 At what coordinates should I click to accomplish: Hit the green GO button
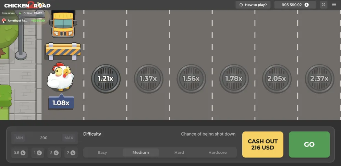pos(309,144)
